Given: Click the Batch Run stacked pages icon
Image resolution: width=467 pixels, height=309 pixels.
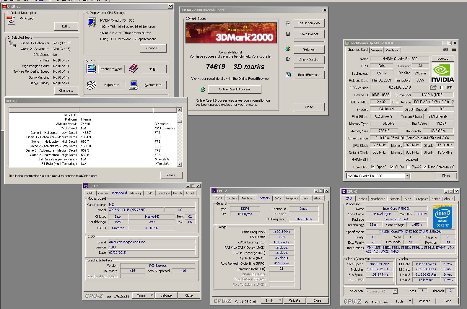Looking at the screenshot, I should coord(92,85).
